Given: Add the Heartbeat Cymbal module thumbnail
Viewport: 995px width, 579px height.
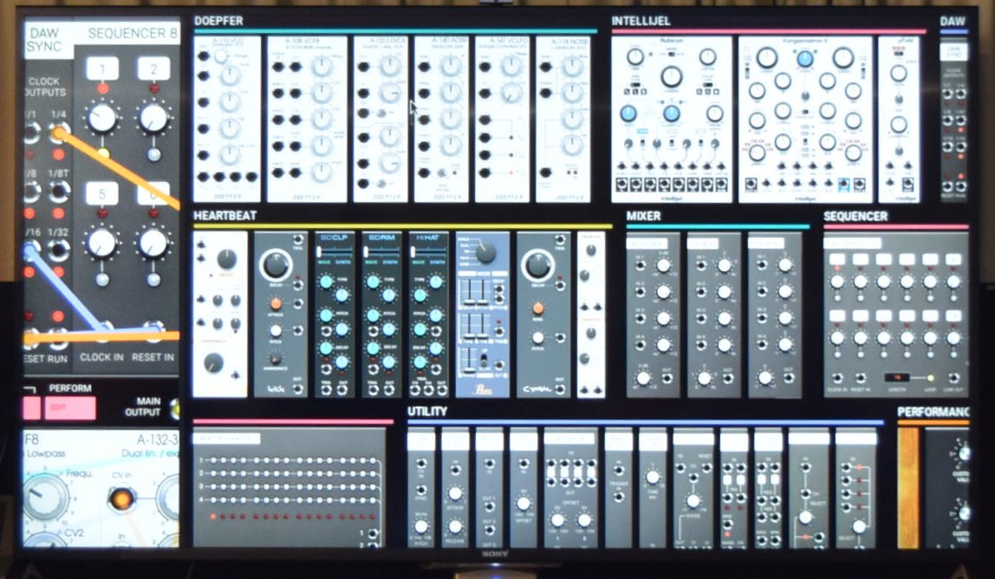Looking at the screenshot, I should point(543,315).
